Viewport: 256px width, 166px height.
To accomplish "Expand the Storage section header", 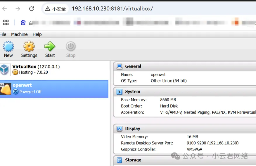I will click(x=133, y=160).
